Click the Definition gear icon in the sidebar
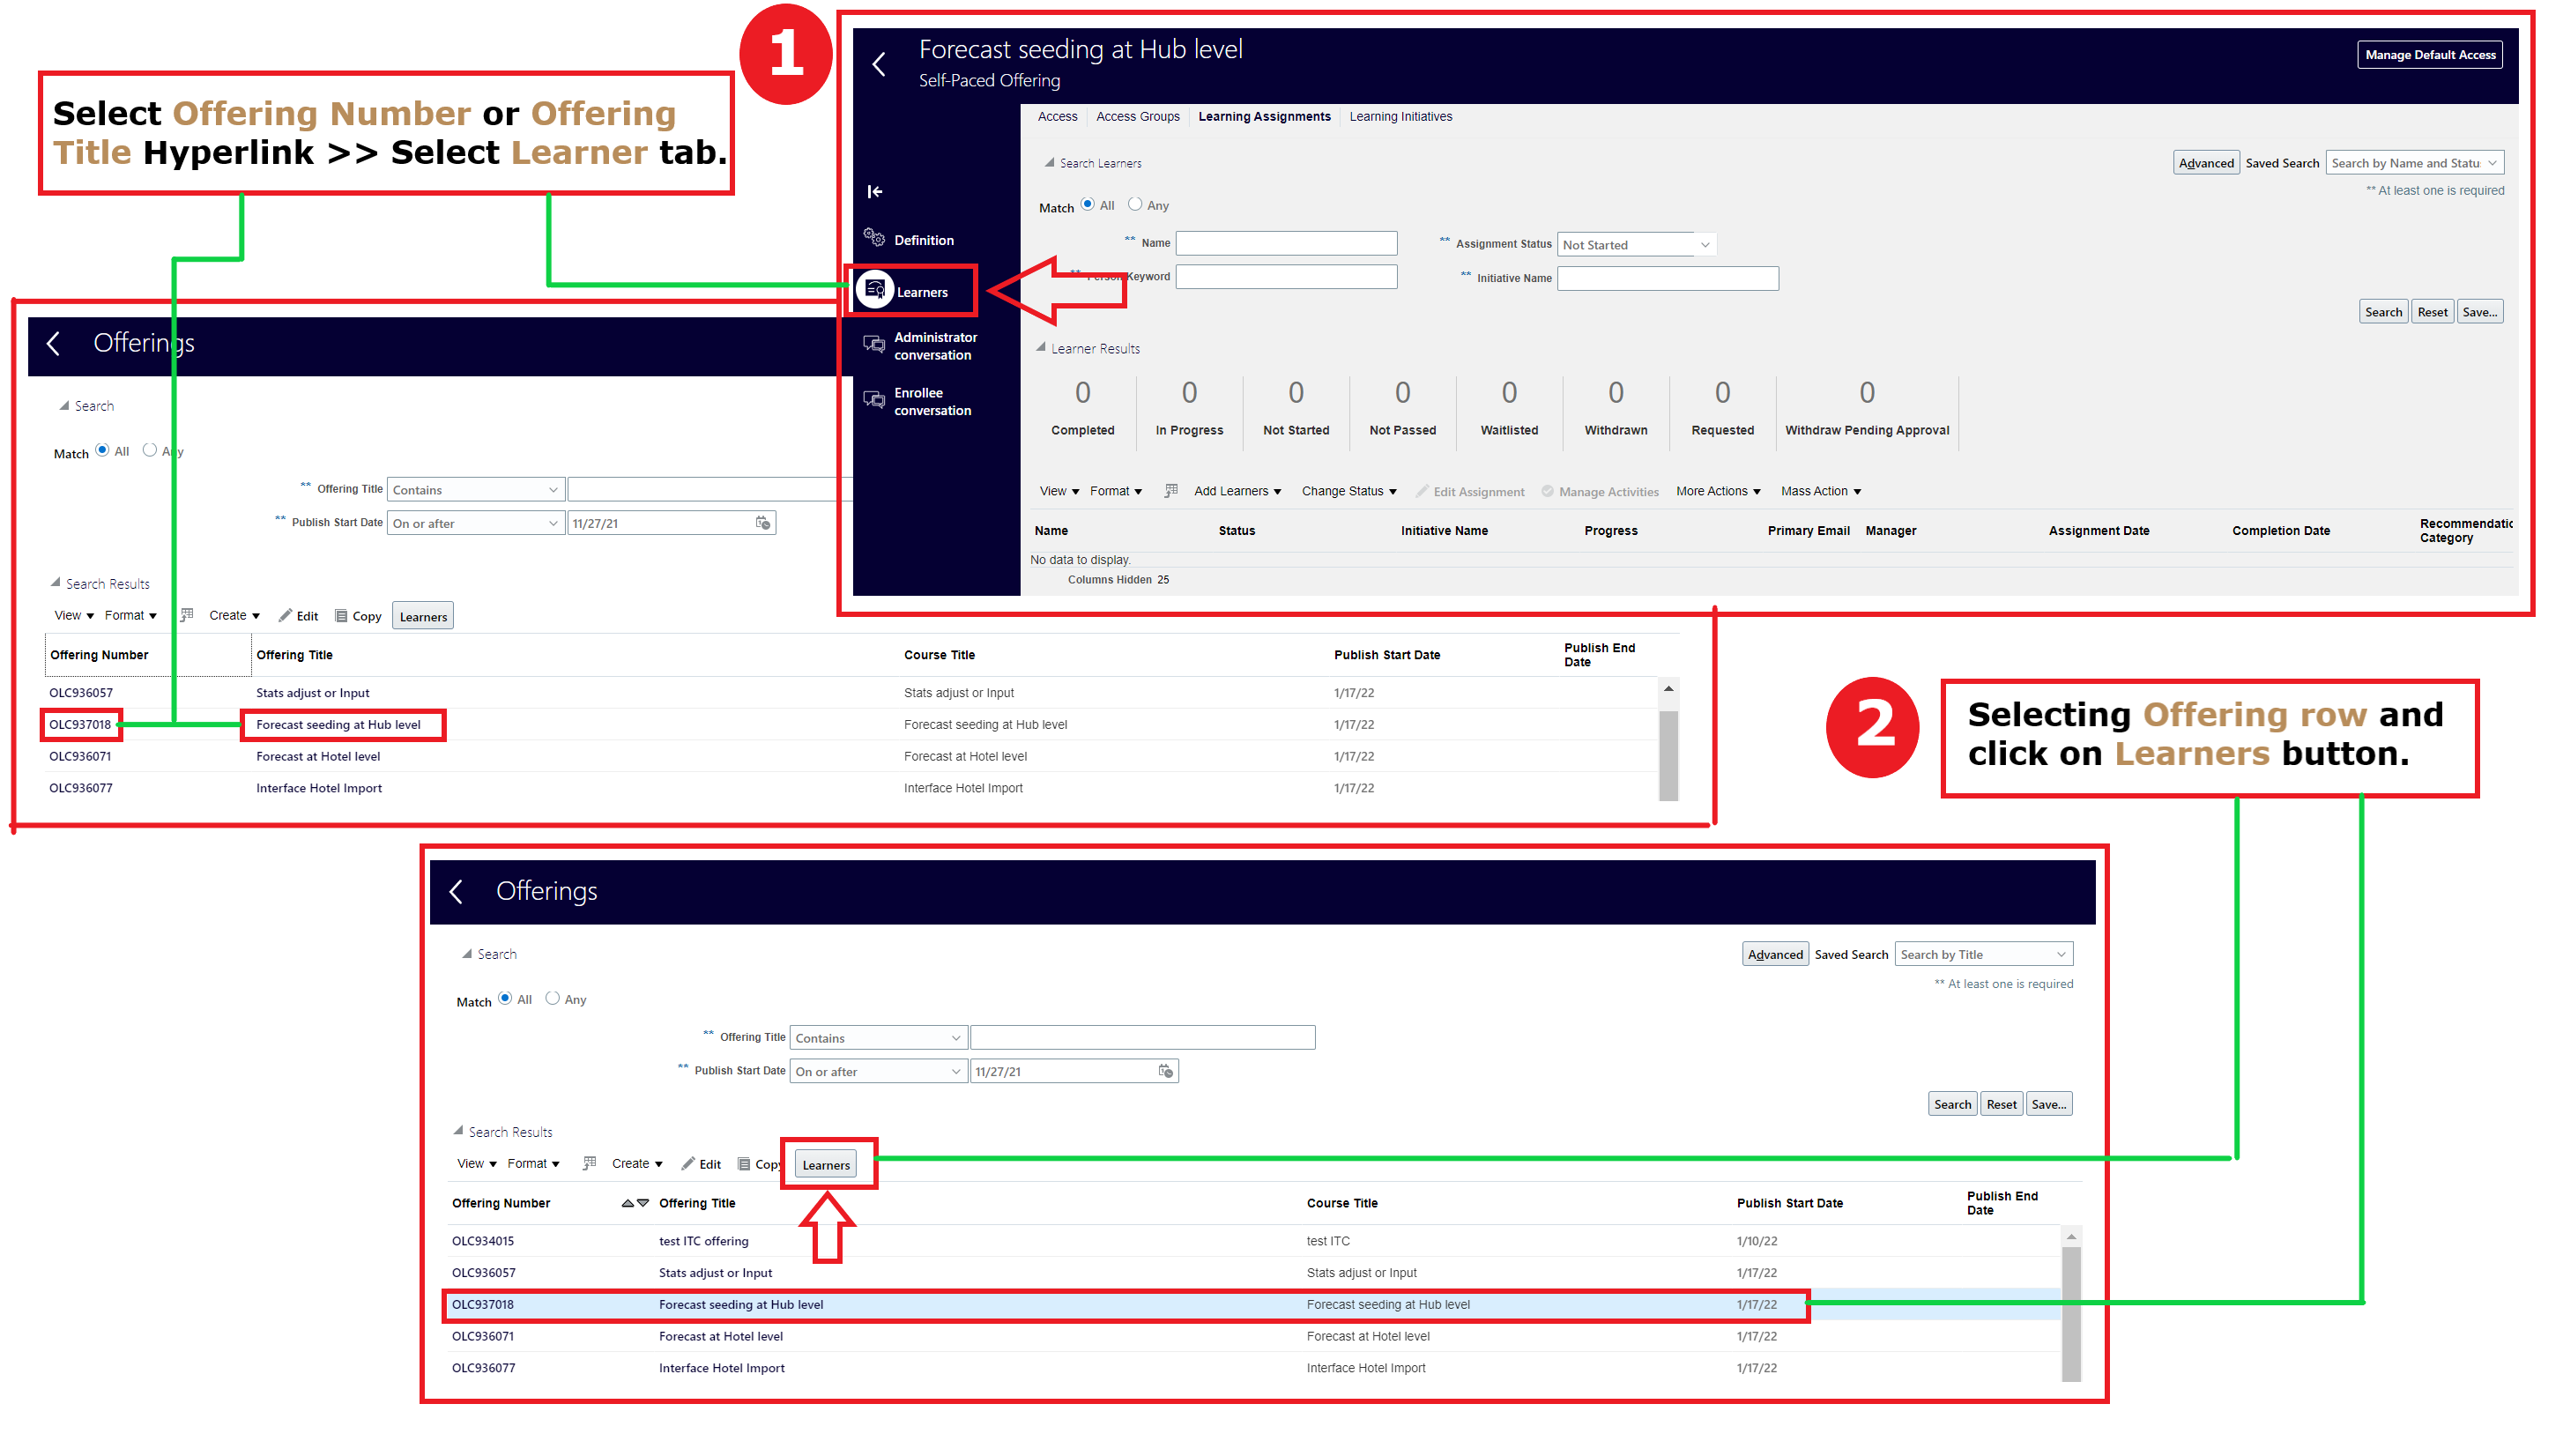Image resolution: width=2563 pixels, height=1456 pixels. coord(874,238)
